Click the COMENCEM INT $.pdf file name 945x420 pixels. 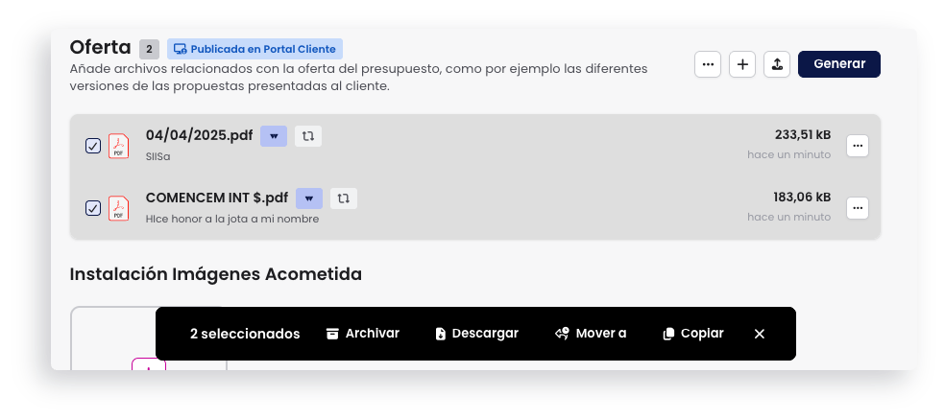217,198
